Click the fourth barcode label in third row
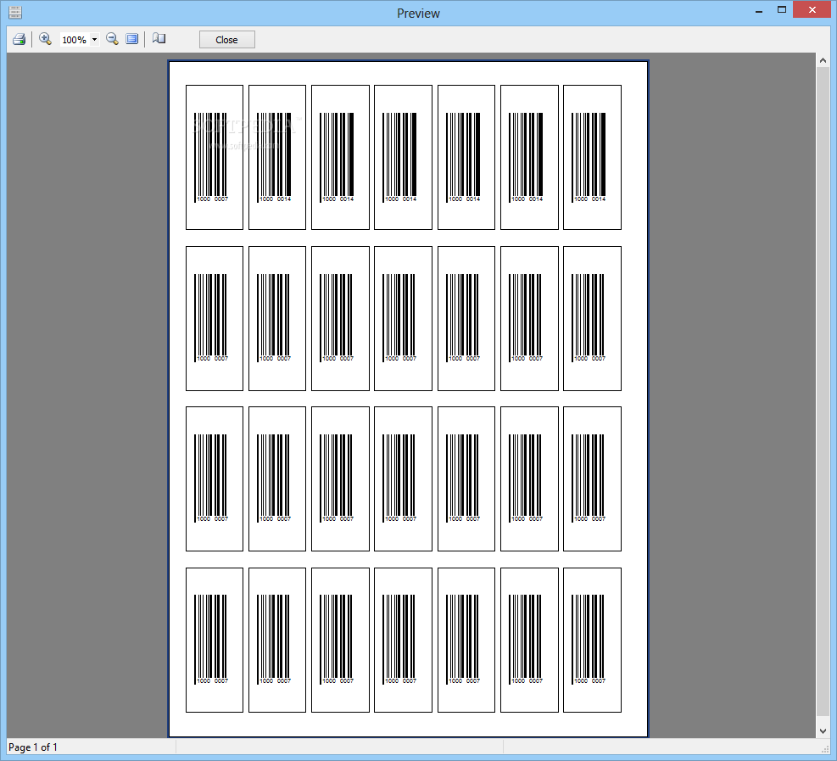 pyautogui.click(x=403, y=479)
